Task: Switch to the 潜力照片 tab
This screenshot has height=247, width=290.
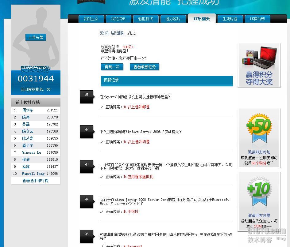Action: point(173,19)
